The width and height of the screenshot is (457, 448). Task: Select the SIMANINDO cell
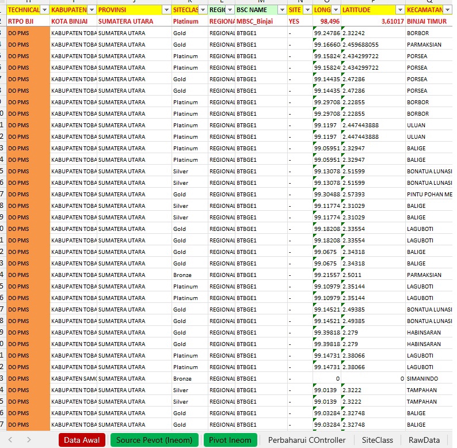(x=429, y=378)
